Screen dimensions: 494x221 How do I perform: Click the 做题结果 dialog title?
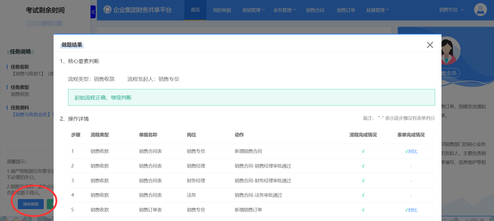pyautogui.click(x=72, y=45)
